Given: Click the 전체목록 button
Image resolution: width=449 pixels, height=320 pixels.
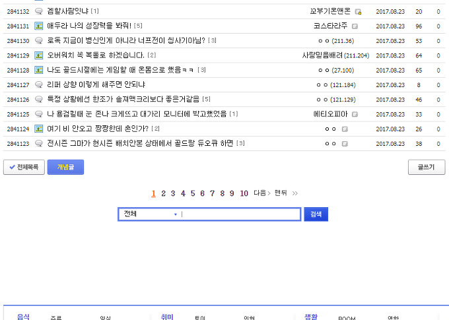Looking at the screenshot, I should pyautogui.click(x=24, y=167).
